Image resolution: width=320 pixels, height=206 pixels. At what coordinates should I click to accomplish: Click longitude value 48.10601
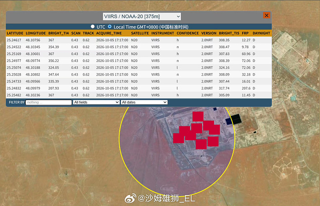click(33, 54)
